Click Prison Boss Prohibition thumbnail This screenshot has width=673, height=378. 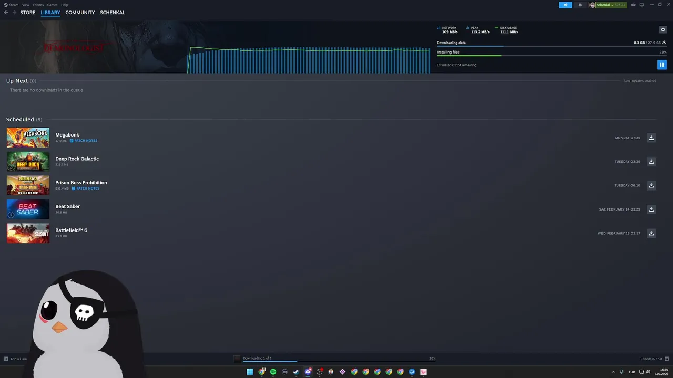tap(28, 185)
